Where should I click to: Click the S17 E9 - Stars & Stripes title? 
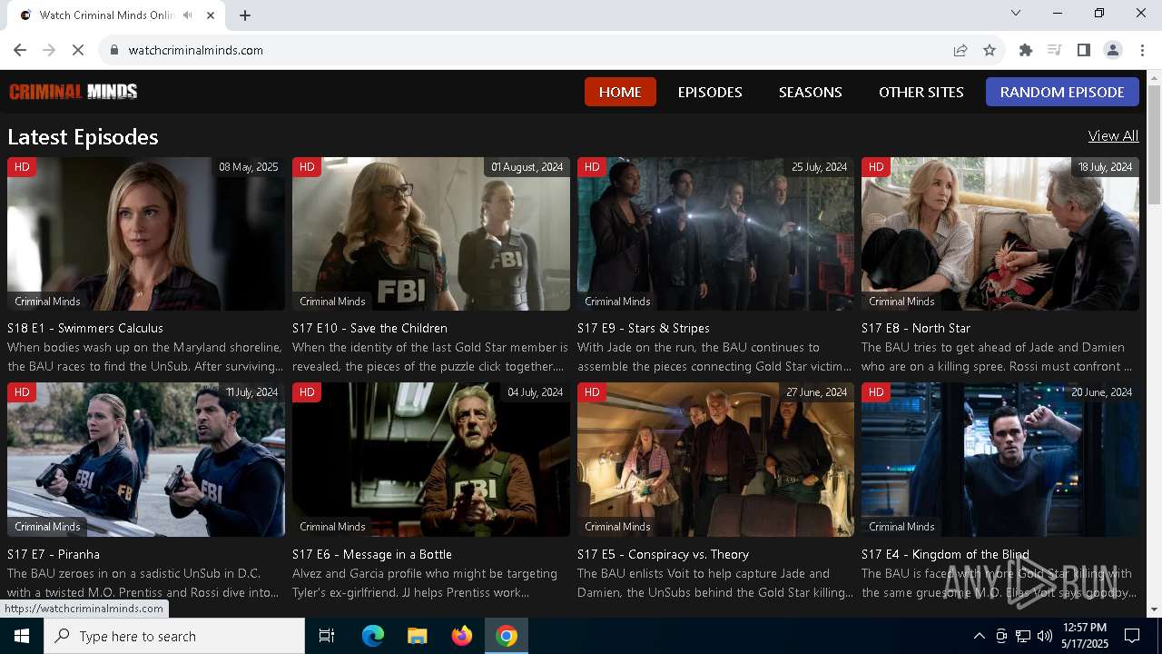644,328
